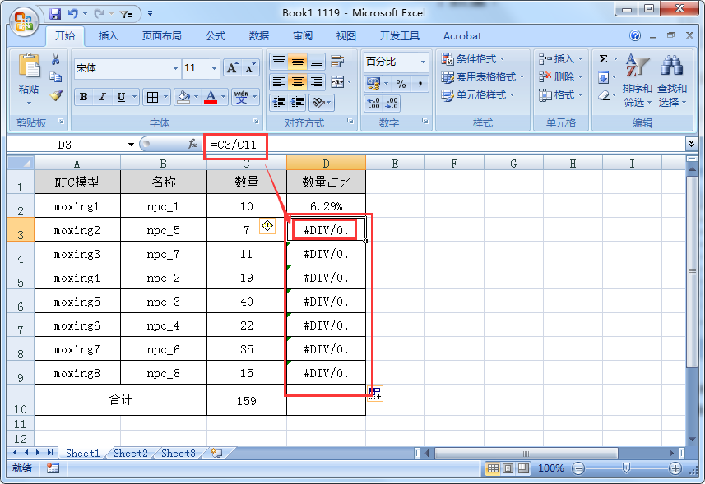Decrease decimal places

coord(392,104)
